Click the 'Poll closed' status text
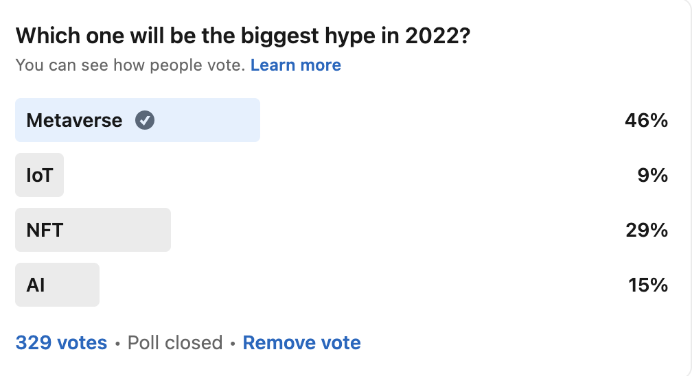Image resolution: width=692 pixels, height=376 pixels. point(175,342)
